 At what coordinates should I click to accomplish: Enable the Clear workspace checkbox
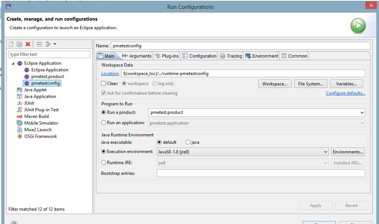[x=103, y=84]
